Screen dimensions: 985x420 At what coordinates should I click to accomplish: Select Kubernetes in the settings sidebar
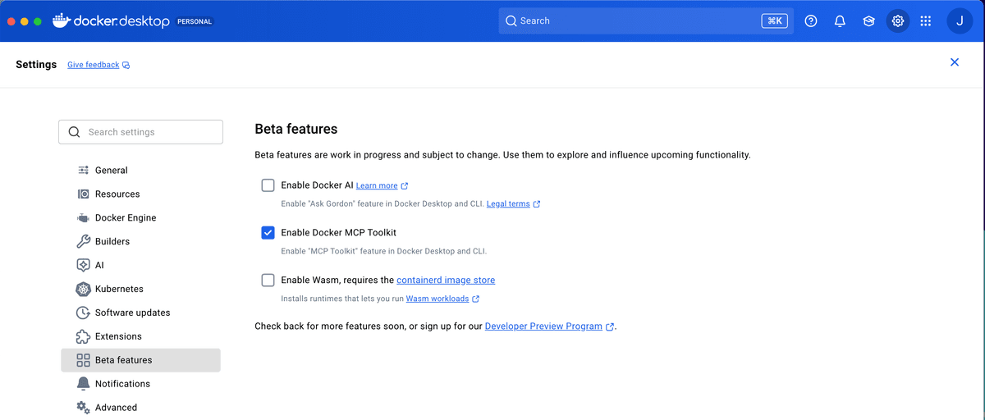coord(119,289)
